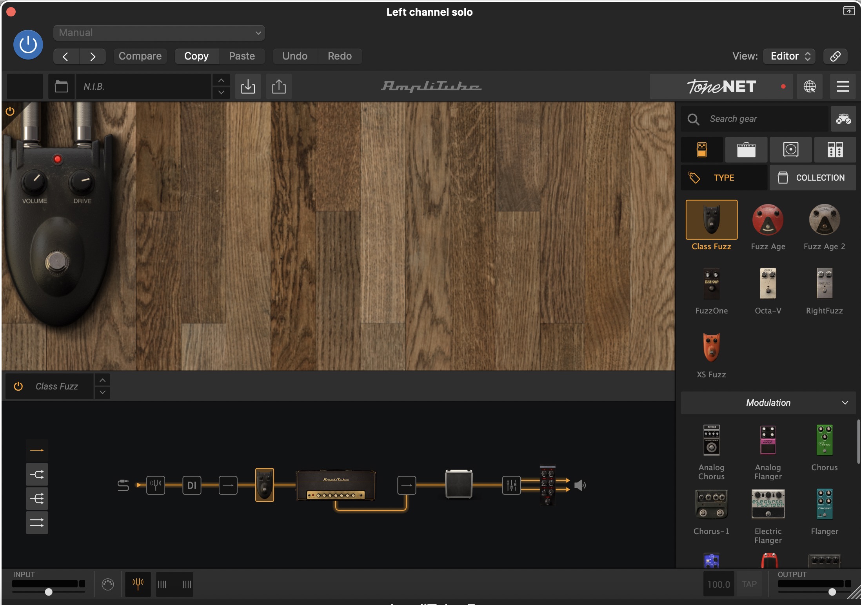861x605 pixels.
Task: Open the View Editor dropdown
Action: 789,56
